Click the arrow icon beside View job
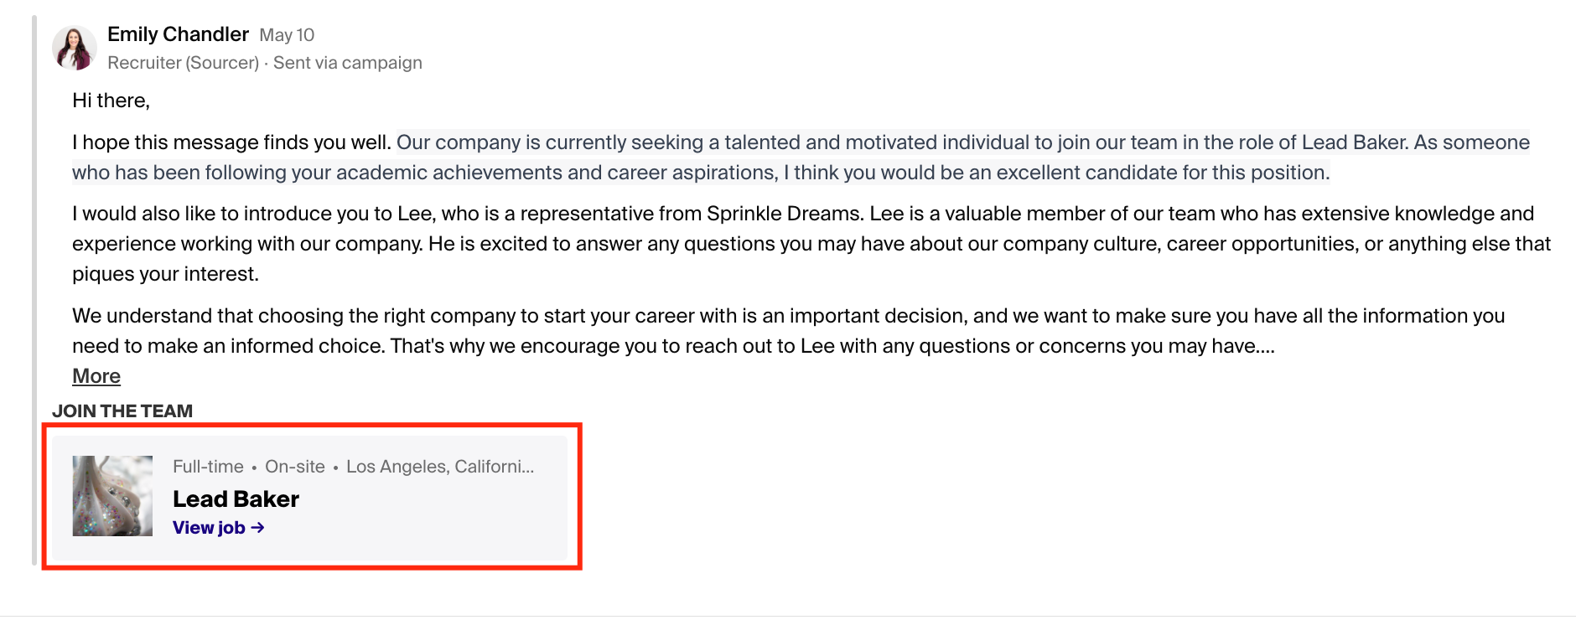 (x=257, y=528)
